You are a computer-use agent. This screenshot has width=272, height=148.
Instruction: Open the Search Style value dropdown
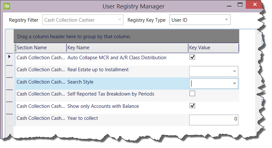pos(234,83)
